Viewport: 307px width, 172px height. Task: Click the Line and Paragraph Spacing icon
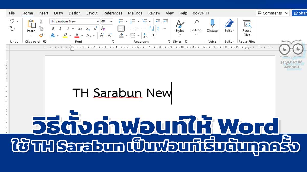pos(160,28)
